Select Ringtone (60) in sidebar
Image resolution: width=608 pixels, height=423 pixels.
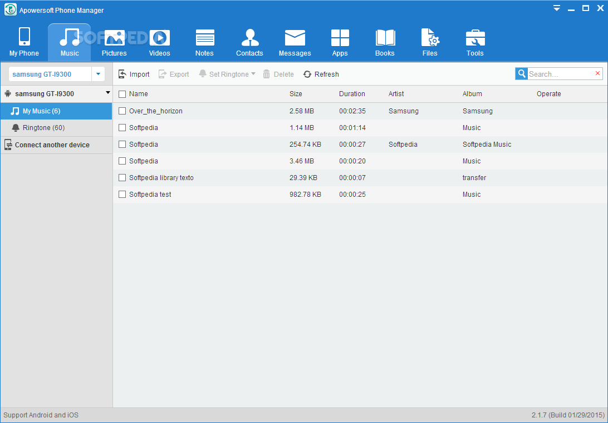57,128
